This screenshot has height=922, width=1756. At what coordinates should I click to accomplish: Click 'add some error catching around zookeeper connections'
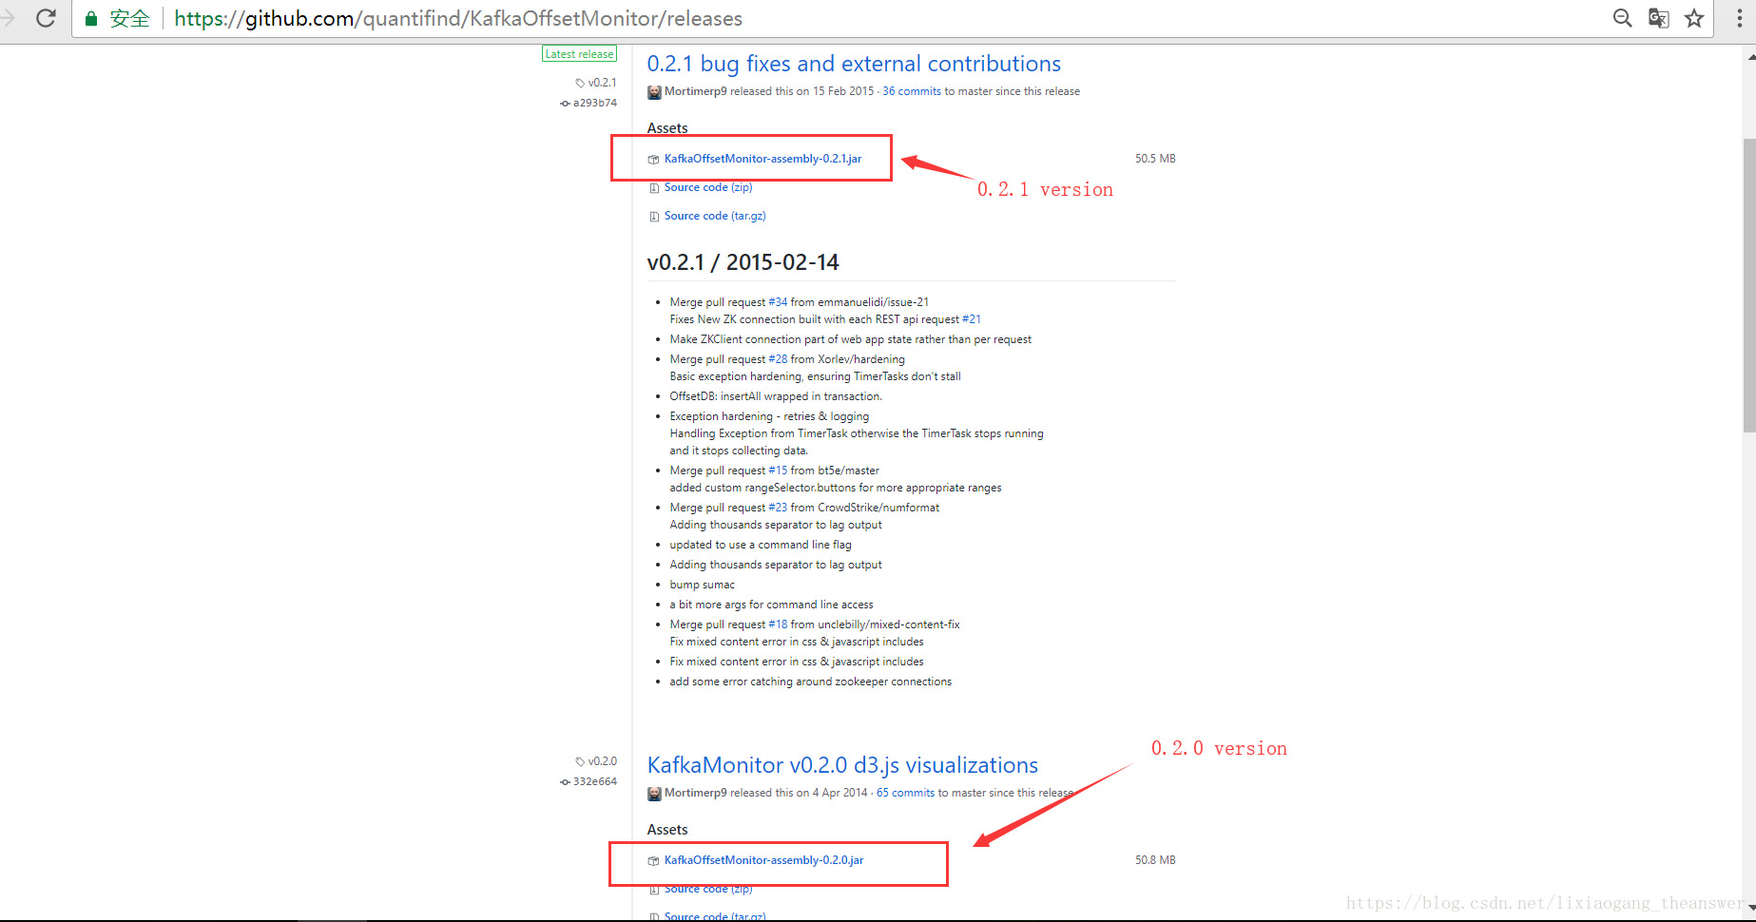coord(811,682)
